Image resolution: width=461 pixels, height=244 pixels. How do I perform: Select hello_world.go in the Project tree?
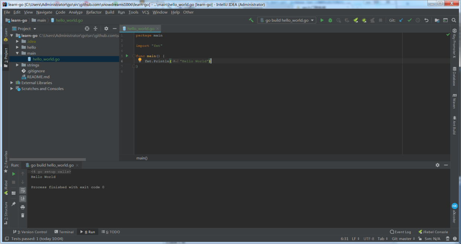(46, 59)
